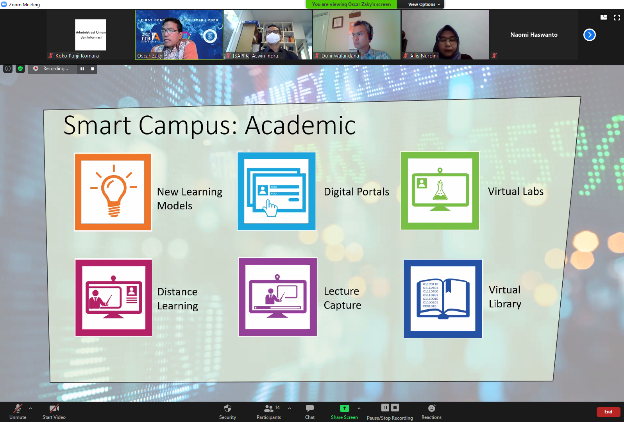The height and width of the screenshot is (422, 624).
Task: Expand the arrow next to Share Screen
Action: (359, 408)
